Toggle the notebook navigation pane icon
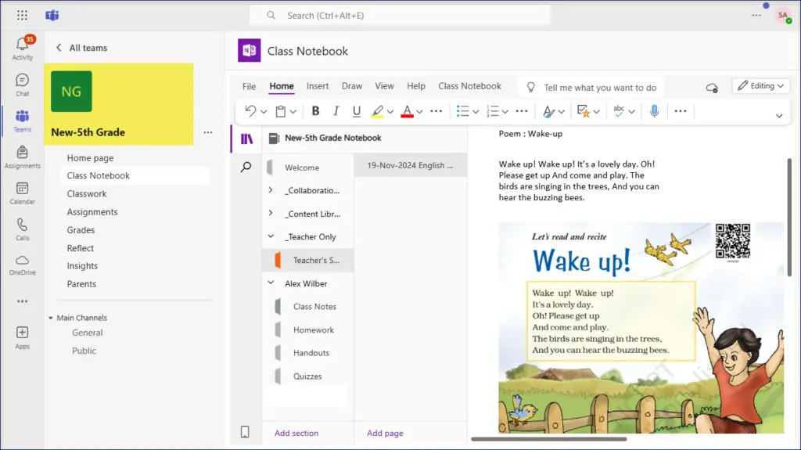 coord(246,139)
